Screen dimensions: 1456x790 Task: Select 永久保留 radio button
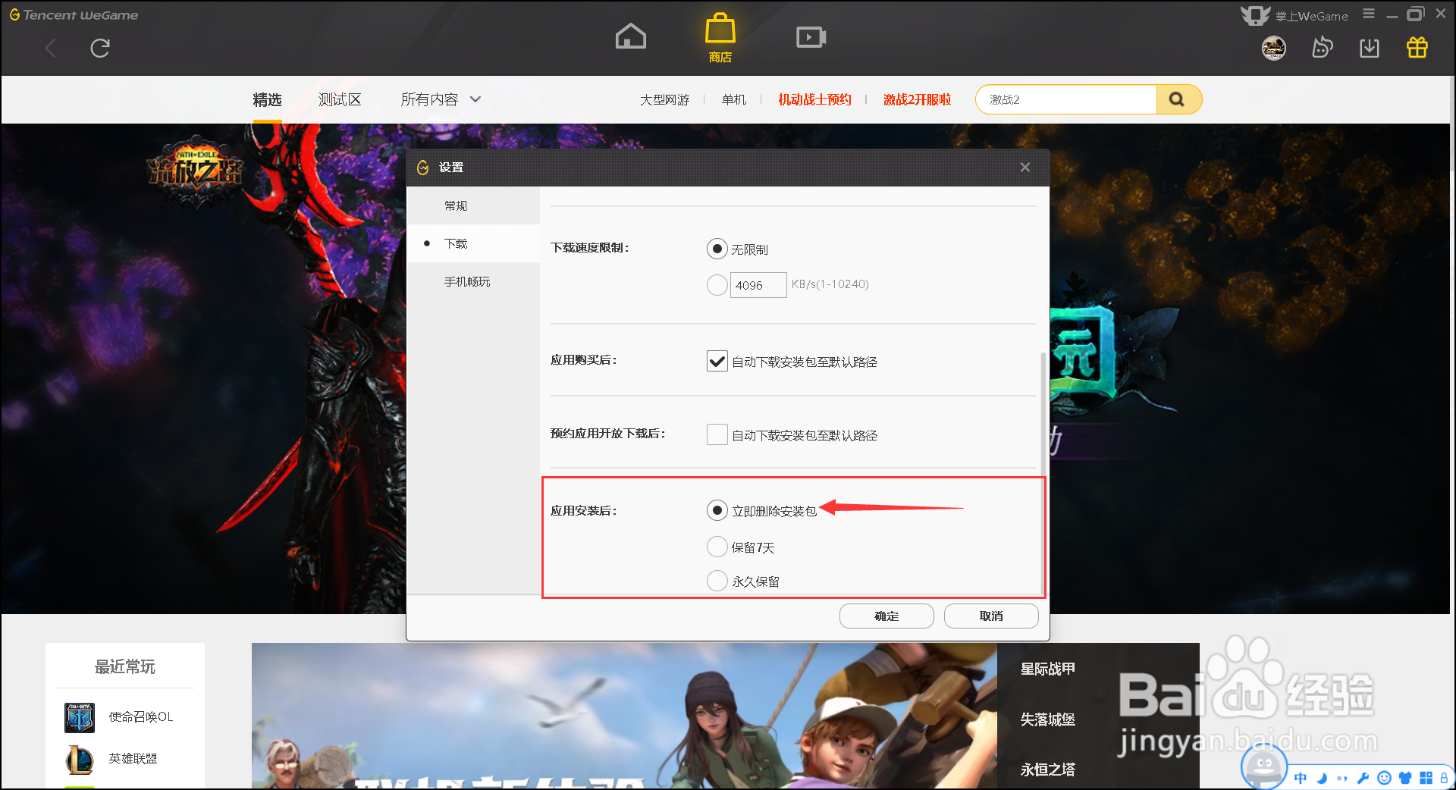[717, 581]
